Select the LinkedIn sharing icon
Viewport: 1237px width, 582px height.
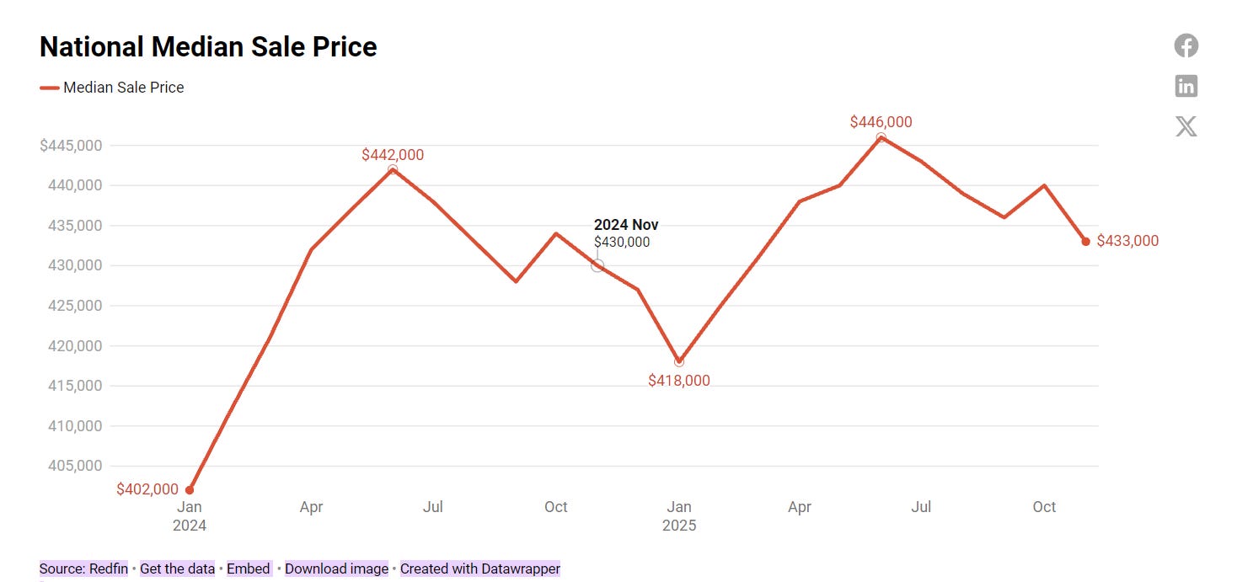[x=1186, y=86]
